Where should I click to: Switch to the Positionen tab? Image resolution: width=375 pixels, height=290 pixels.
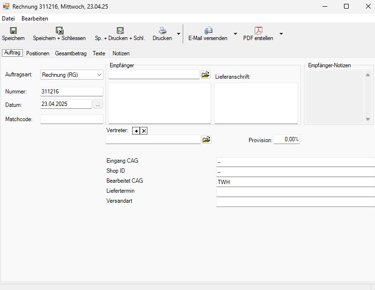point(38,53)
